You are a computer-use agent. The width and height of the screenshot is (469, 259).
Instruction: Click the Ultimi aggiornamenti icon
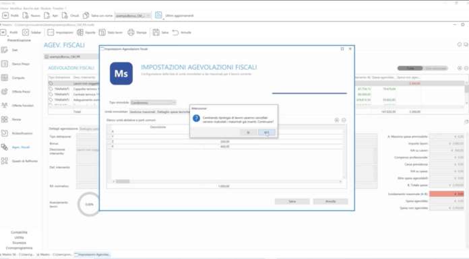158,15
